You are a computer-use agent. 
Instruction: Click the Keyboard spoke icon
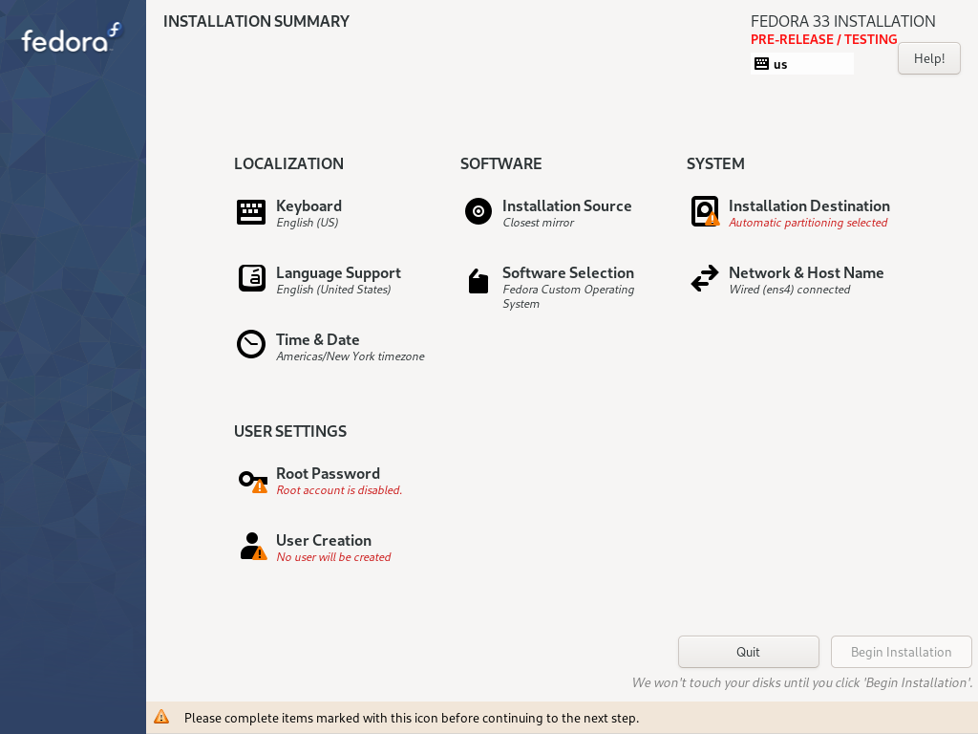tap(251, 212)
